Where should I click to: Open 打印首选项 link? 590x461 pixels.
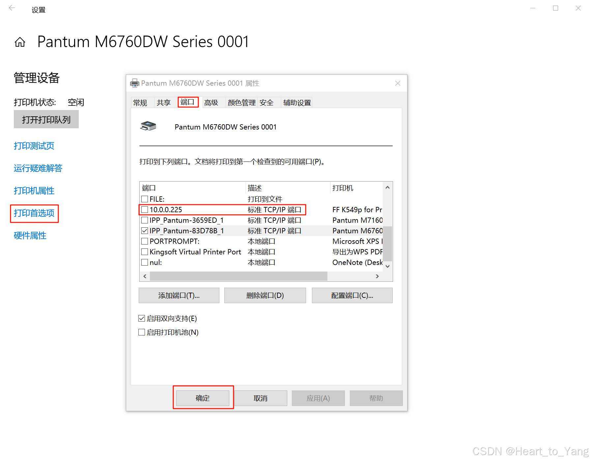pyautogui.click(x=34, y=213)
